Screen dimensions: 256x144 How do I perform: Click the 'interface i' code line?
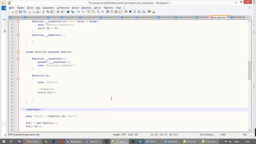(x=134, y=109)
